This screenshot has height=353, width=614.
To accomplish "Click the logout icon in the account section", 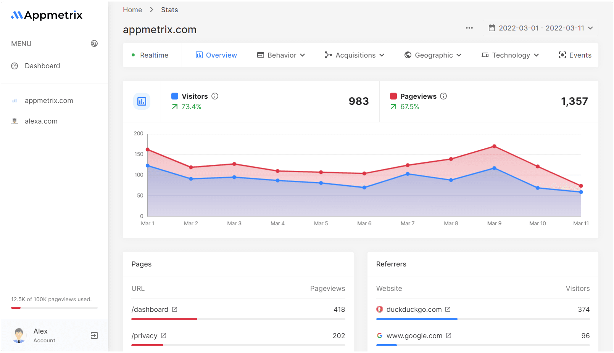I will [94, 335].
